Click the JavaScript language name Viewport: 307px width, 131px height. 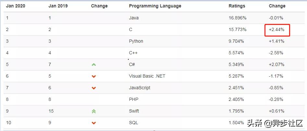(140, 88)
